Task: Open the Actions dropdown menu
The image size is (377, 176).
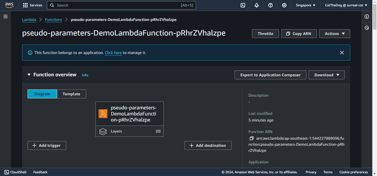Action: 334,34
